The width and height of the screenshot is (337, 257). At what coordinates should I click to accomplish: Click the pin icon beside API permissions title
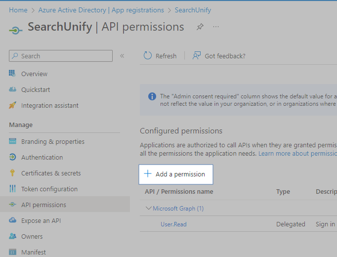(200, 27)
